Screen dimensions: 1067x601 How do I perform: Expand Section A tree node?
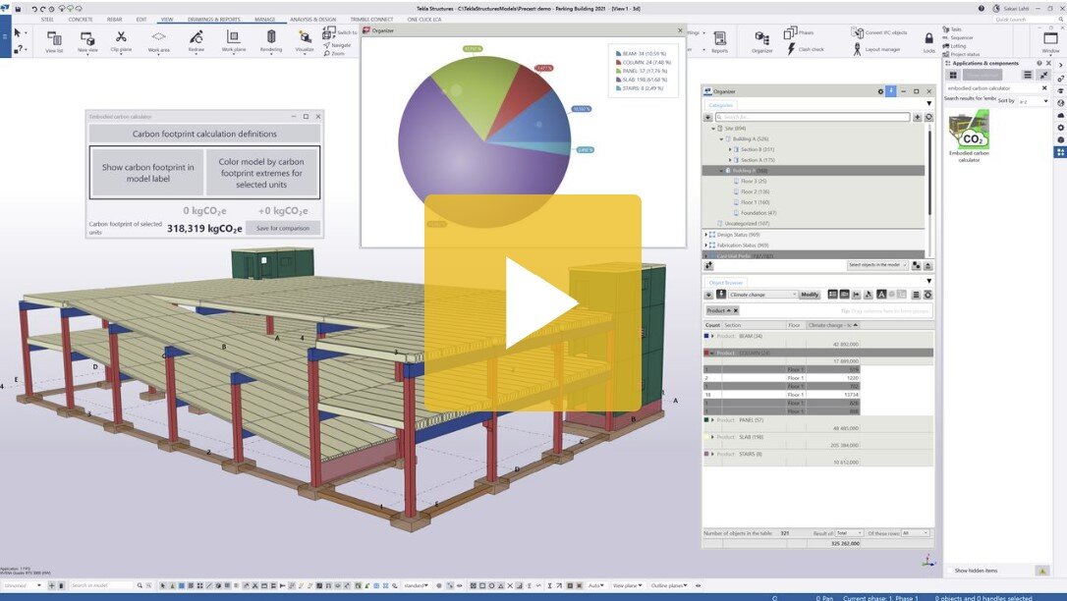coord(730,160)
